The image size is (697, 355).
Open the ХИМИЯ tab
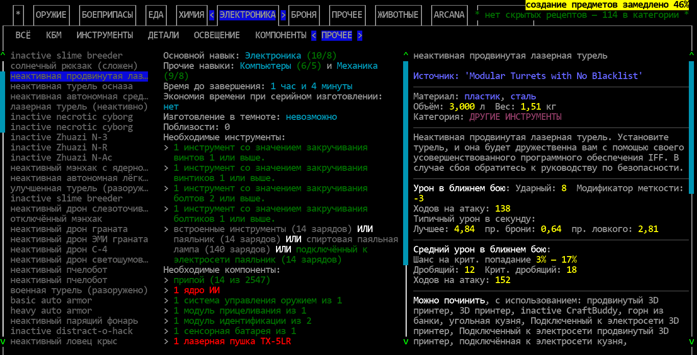[191, 15]
